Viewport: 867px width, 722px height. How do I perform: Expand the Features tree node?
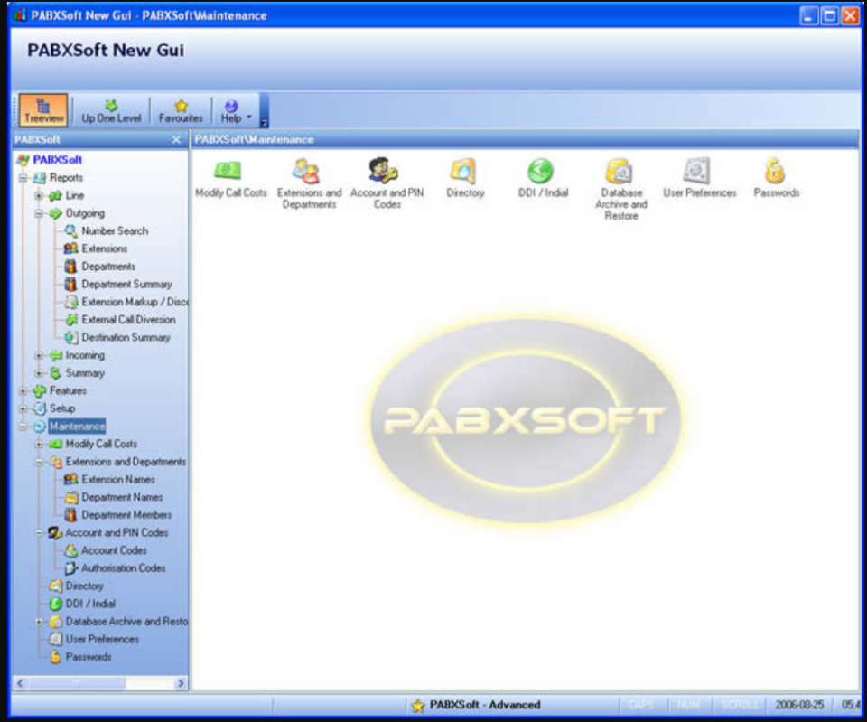click(23, 390)
